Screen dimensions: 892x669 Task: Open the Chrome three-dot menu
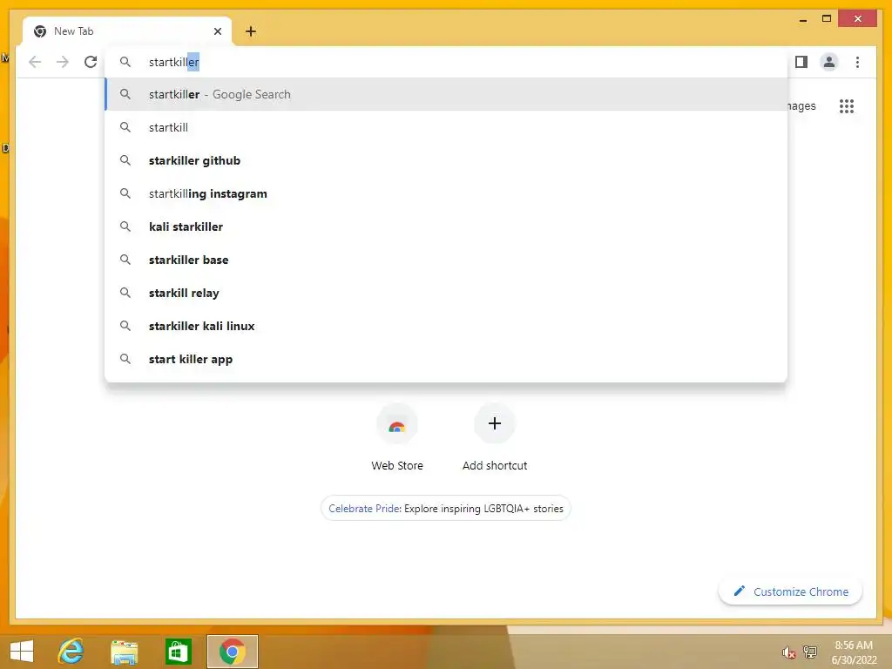pyautogui.click(x=857, y=62)
